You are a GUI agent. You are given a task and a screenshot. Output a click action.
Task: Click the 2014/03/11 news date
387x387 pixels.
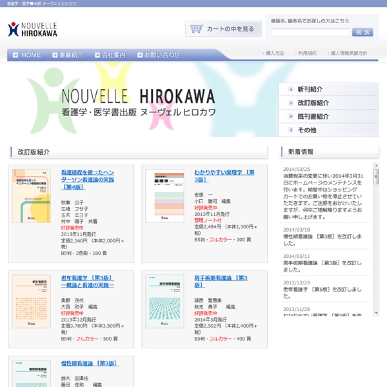pos(297,256)
